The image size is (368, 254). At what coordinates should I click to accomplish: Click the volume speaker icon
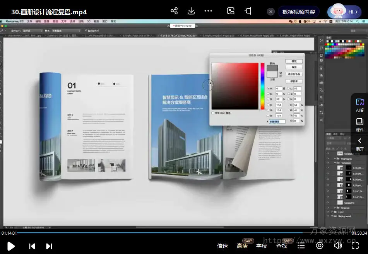coord(338,245)
